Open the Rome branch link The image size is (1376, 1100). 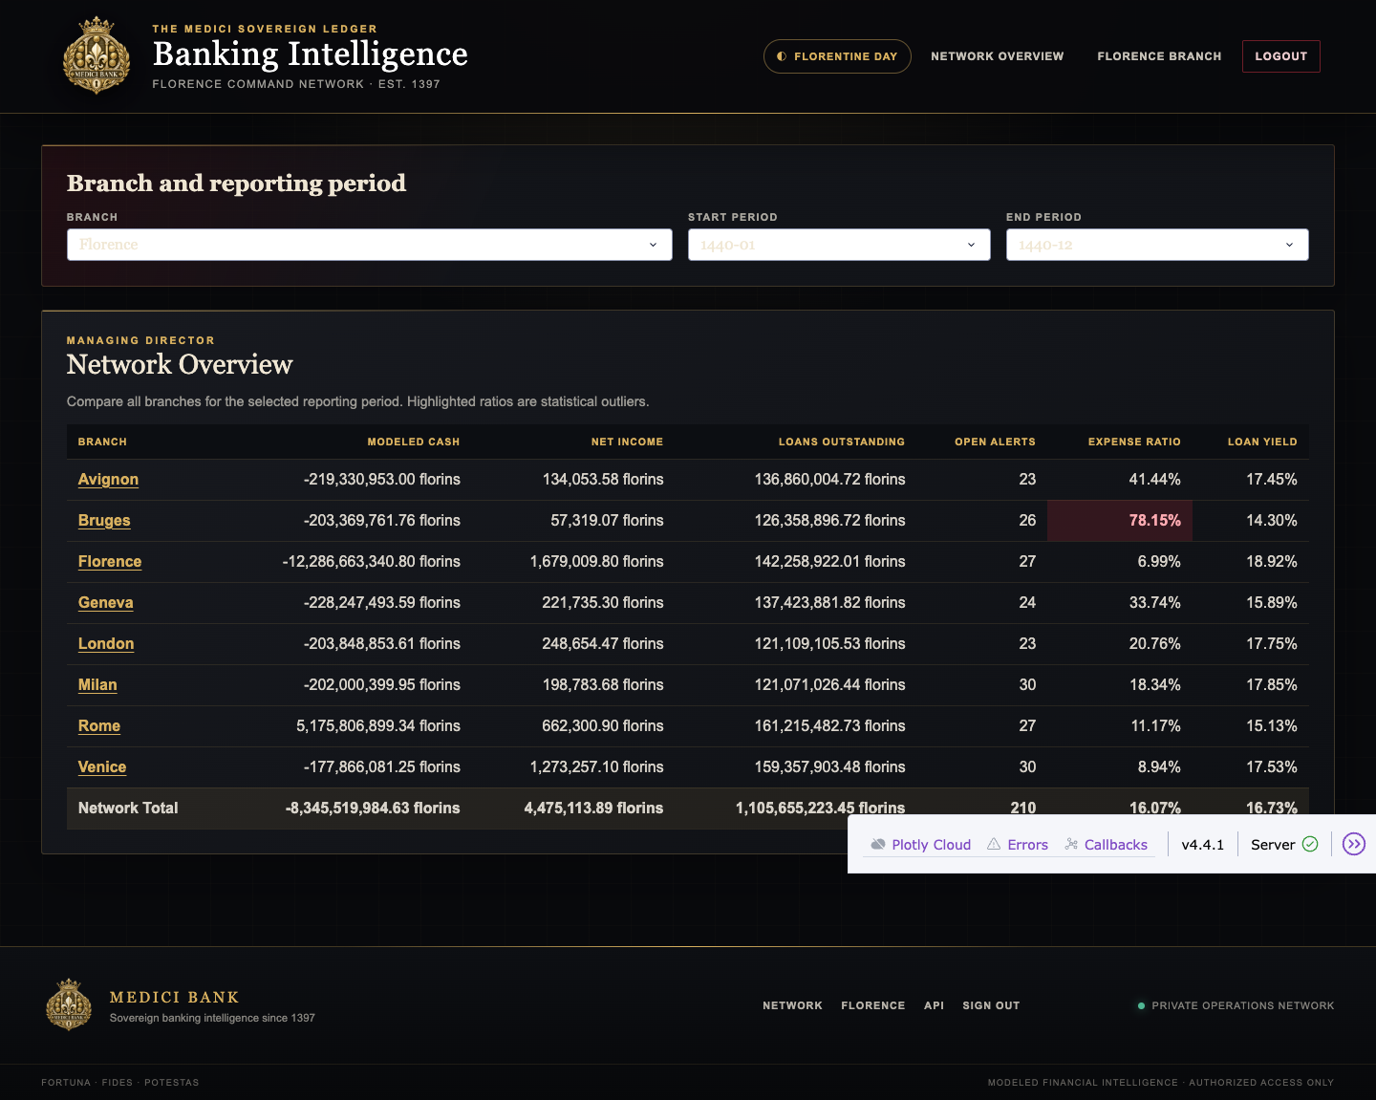tap(99, 726)
